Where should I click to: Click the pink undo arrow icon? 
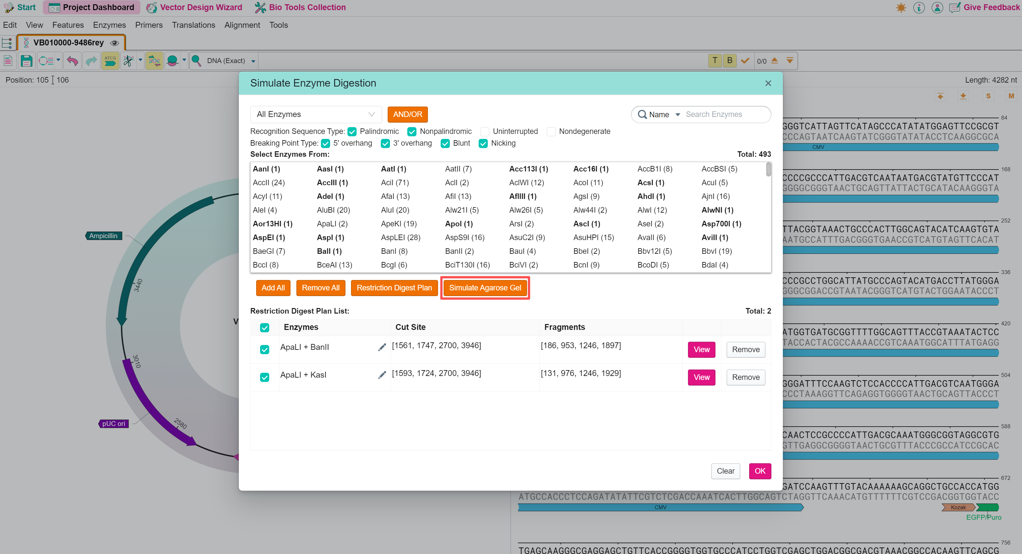72,61
